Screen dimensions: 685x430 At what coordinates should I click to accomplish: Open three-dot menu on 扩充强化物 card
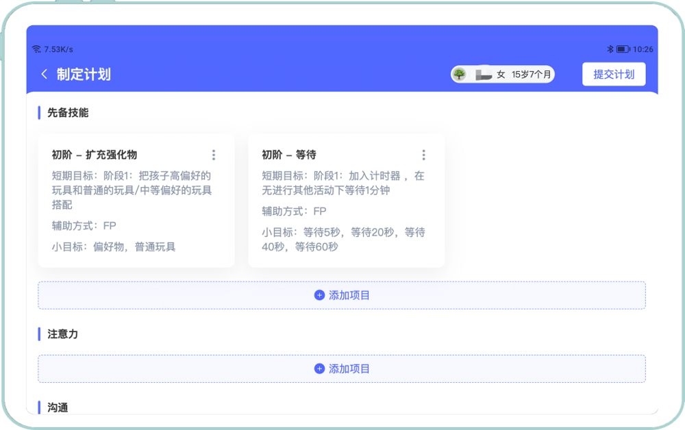(x=214, y=155)
